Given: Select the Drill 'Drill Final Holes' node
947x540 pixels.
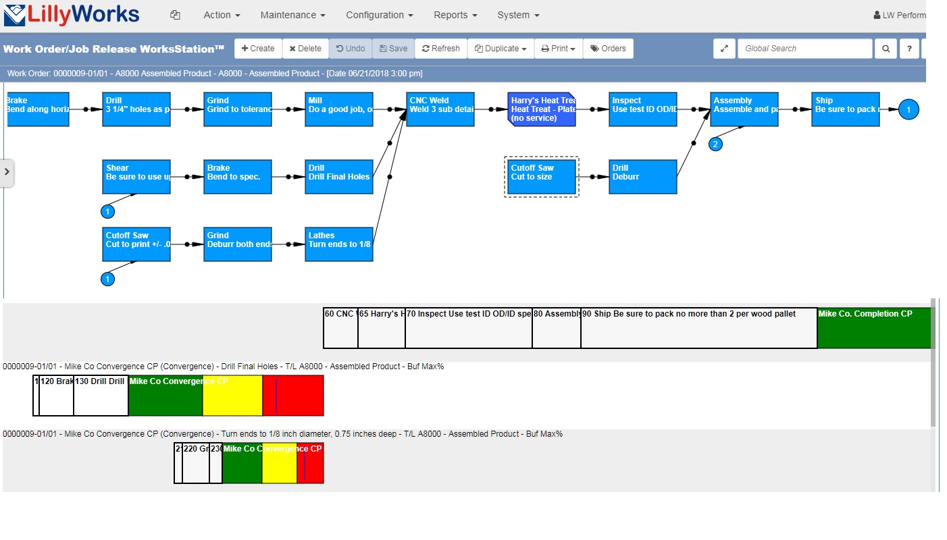Looking at the screenshot, I should tap(339, 177).
